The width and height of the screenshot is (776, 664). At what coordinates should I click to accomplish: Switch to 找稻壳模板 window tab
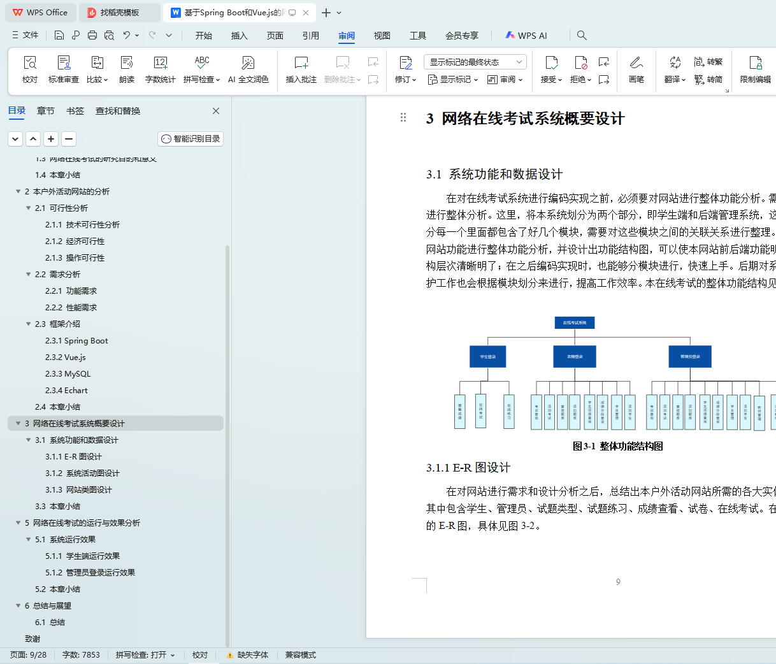tap(120, 13)
